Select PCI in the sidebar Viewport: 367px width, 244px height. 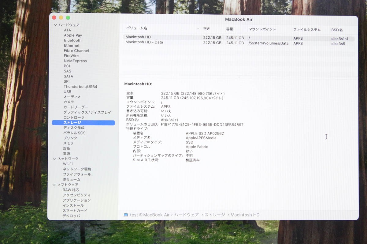(x=67, y=66)
